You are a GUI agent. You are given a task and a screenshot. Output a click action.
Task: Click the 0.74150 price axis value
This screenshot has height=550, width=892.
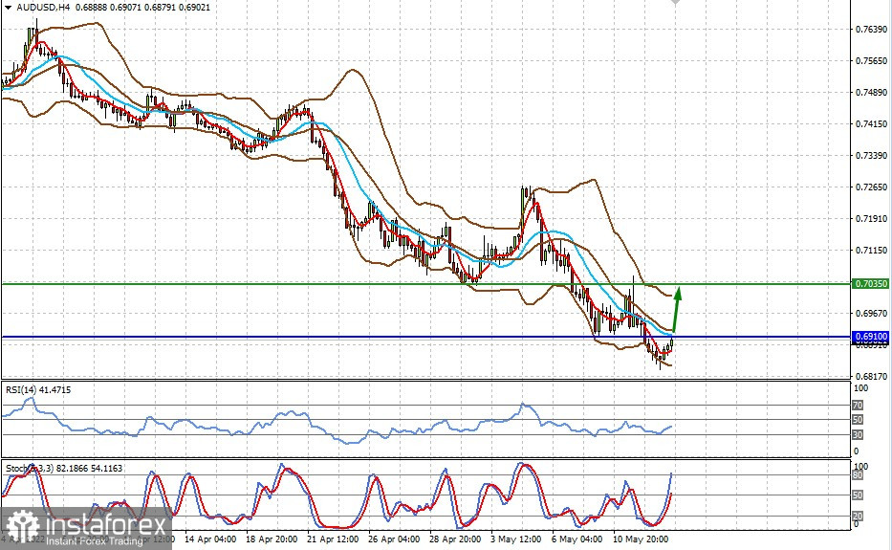click(x=871, y=123)
